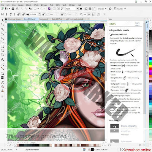The image size is (152, 152).
Task: Click the Print icon
Action: [17, 9]
